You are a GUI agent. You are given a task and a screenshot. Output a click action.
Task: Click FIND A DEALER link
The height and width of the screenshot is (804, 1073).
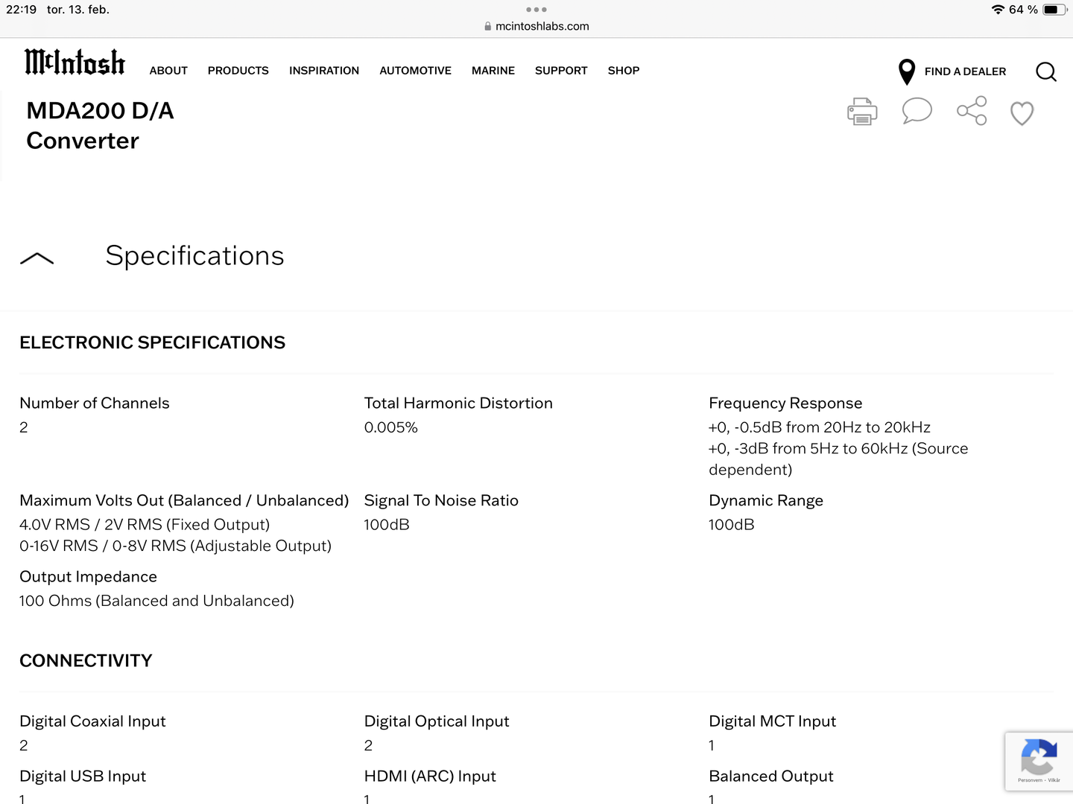(965, 71)
